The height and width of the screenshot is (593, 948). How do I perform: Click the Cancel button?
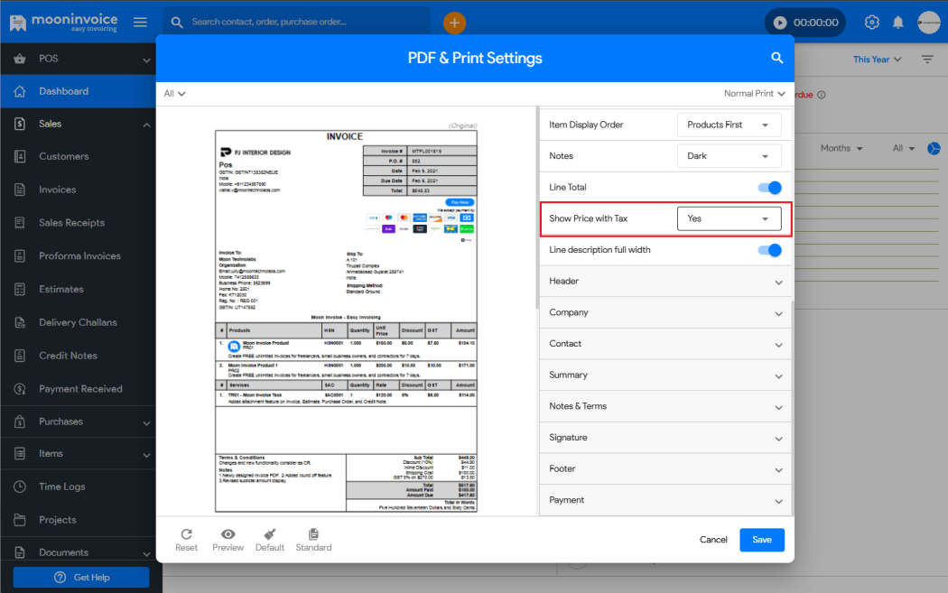coord(713,540)
